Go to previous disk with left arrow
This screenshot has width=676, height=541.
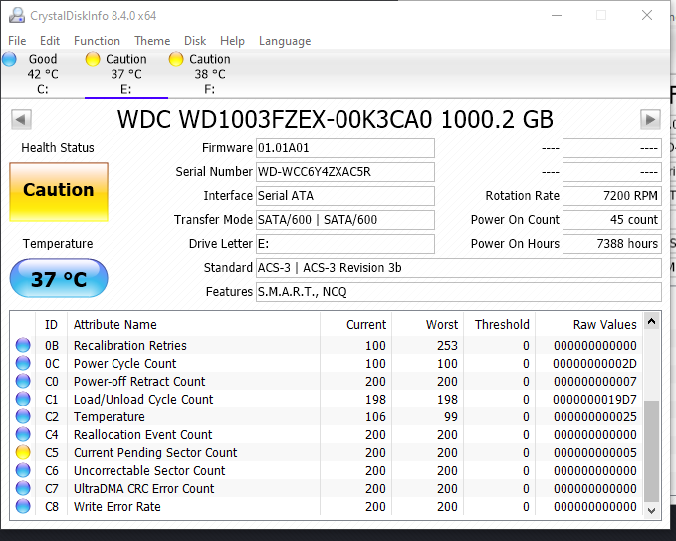pos(21,119)
